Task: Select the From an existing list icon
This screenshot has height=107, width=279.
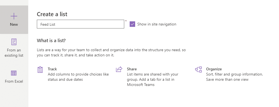Action: 14,42
